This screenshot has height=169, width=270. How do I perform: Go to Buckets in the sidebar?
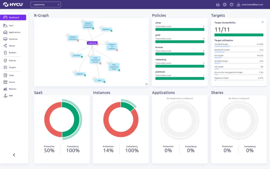click(x=12, y=52)
